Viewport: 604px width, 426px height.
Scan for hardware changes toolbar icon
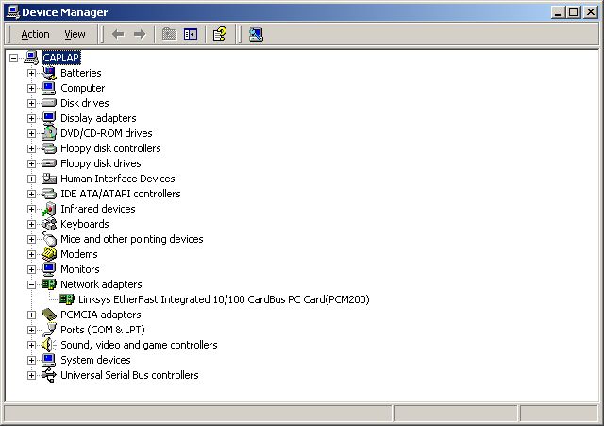pyautogui.click(x=256, y=34)
